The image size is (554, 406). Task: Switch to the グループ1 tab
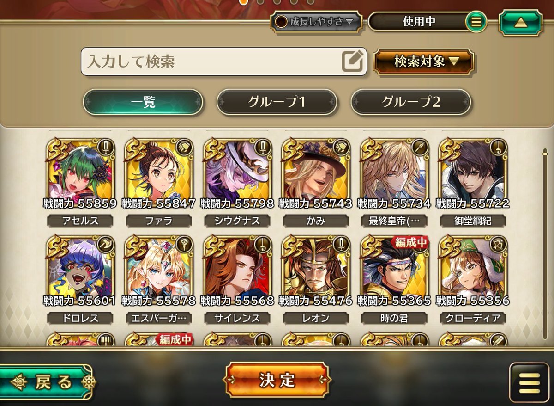pyautogui.click(x=277, y=102)
